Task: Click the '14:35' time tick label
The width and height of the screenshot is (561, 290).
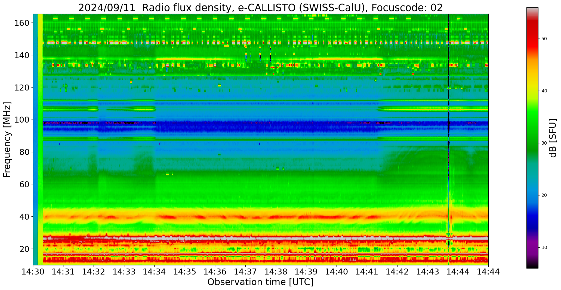Action: 185,272
